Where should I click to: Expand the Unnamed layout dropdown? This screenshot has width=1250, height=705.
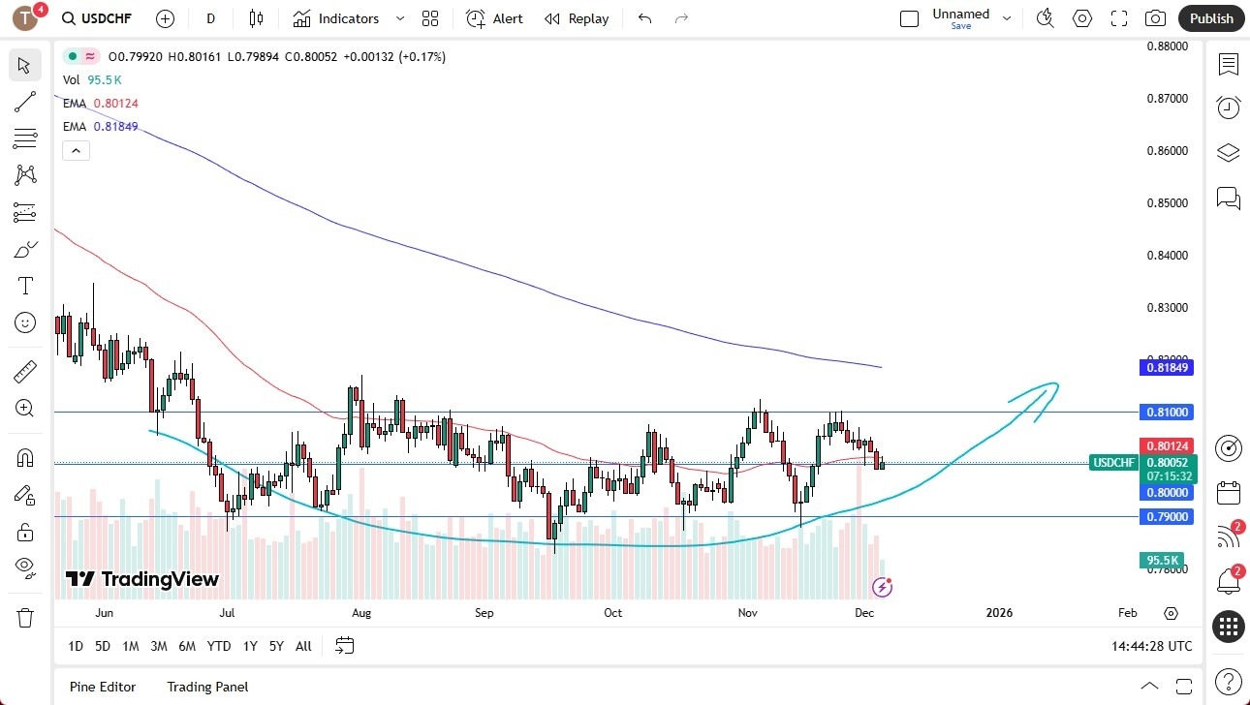click(x=1006, y=17)
